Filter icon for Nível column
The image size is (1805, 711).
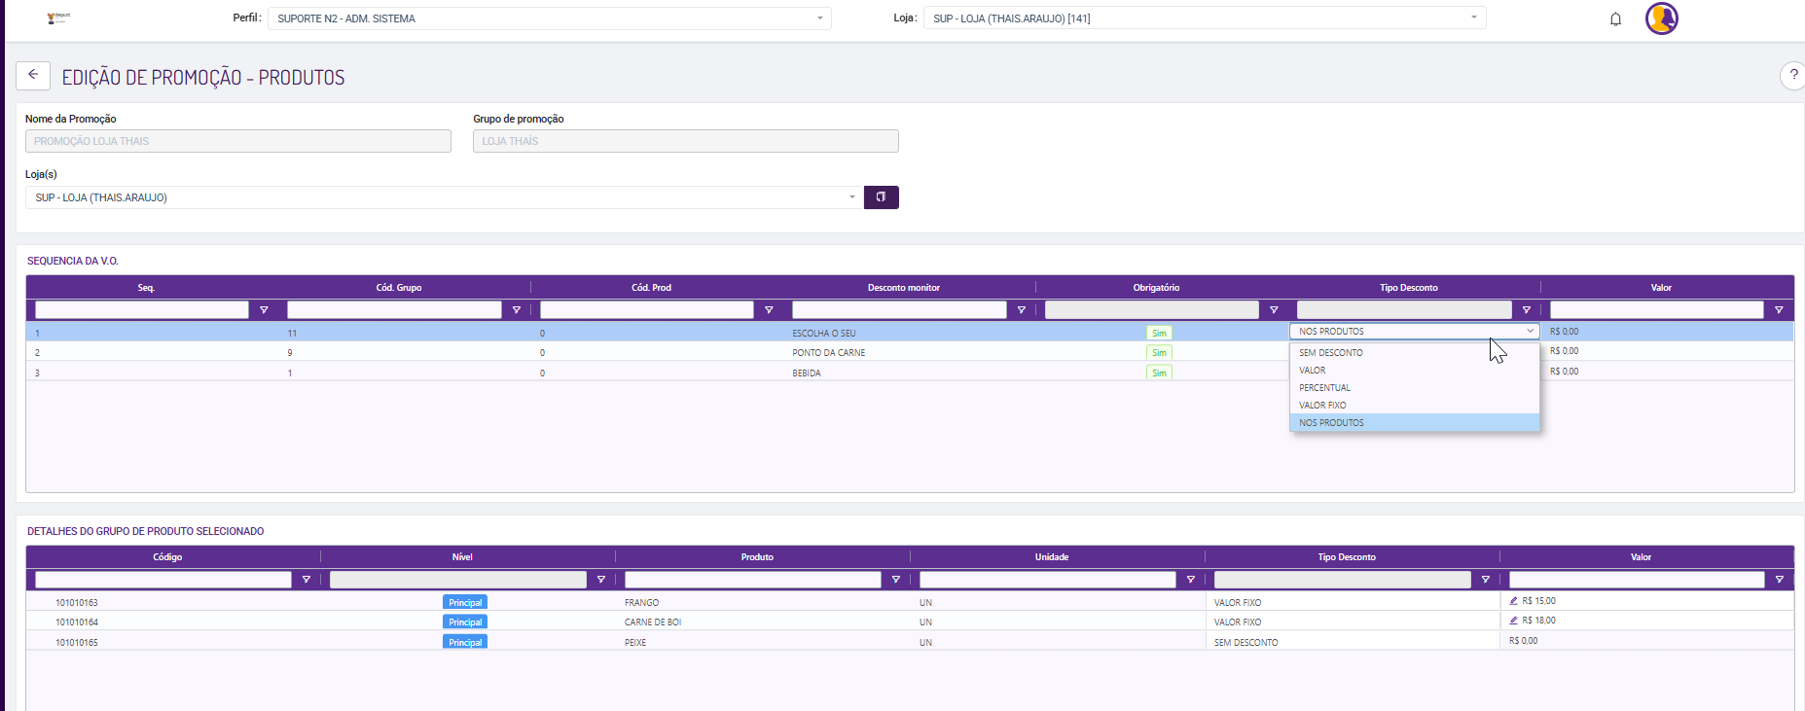[x=601, y=580]
